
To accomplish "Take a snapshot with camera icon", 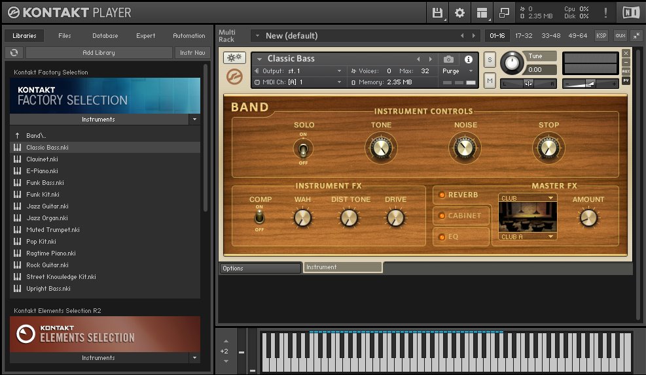I will 448,59.
